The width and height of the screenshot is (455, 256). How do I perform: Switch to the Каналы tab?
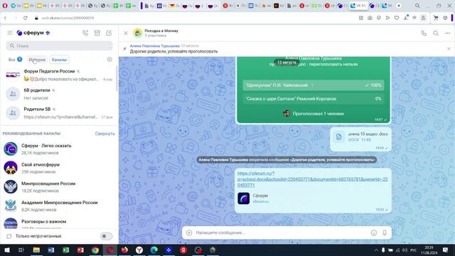[x=59, y=60]
